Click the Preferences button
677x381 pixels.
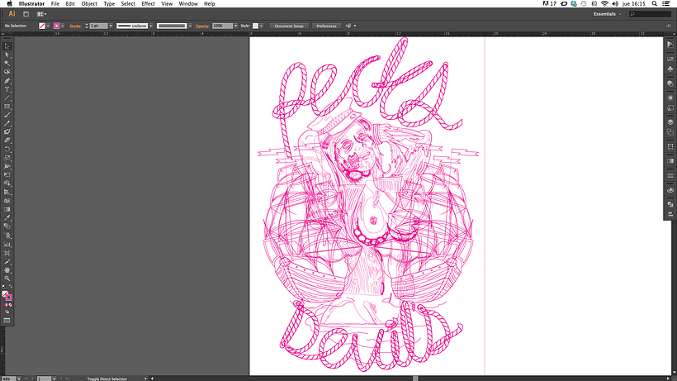coord(326,26)
